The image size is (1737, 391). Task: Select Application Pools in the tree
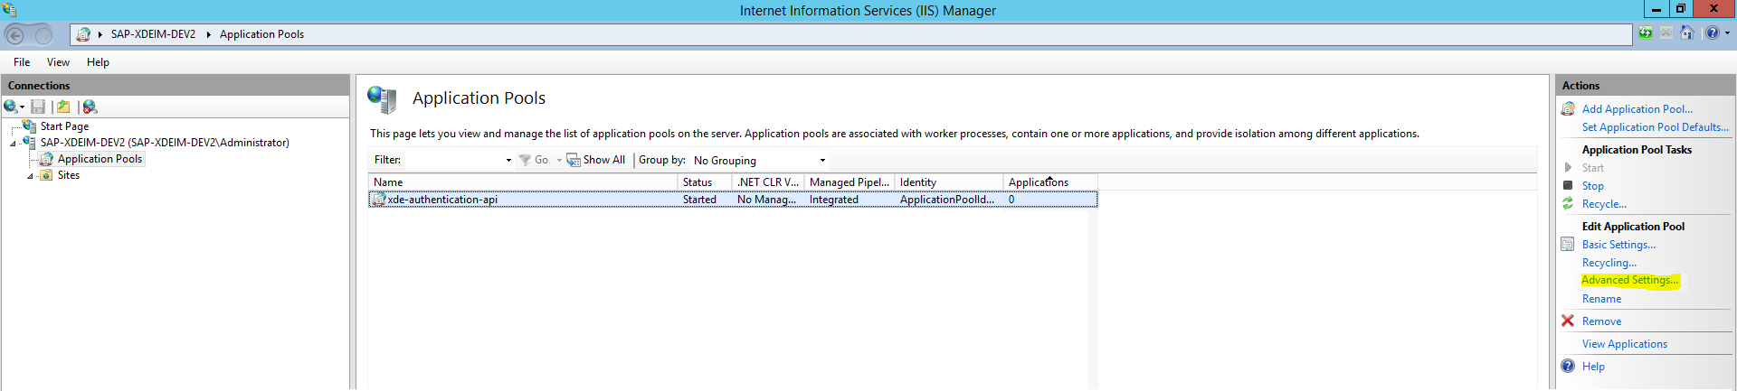point(100,159)
